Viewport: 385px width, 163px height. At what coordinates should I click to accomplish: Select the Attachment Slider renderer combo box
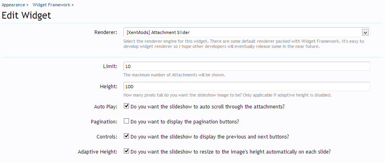(246, 32)
